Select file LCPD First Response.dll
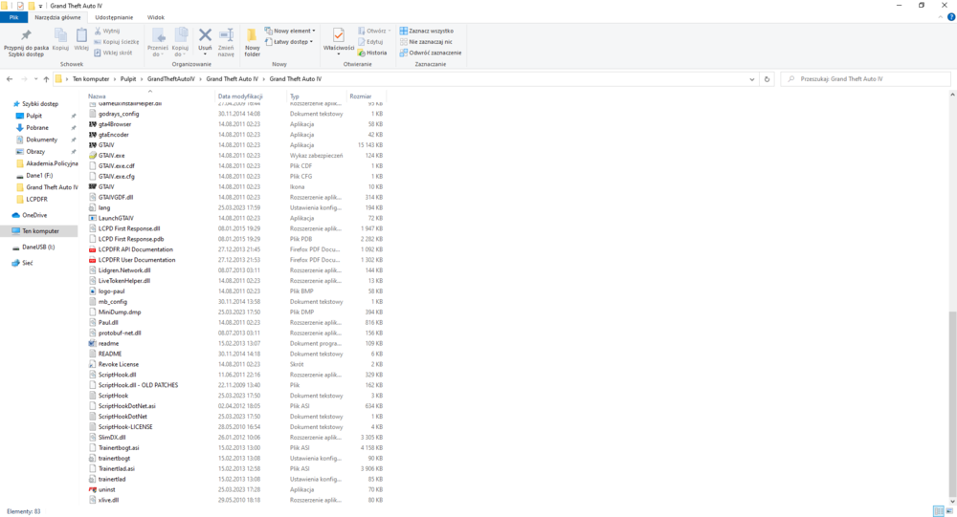Image resolution: width=957 pixels, height=517 pixels. point(129,228)
